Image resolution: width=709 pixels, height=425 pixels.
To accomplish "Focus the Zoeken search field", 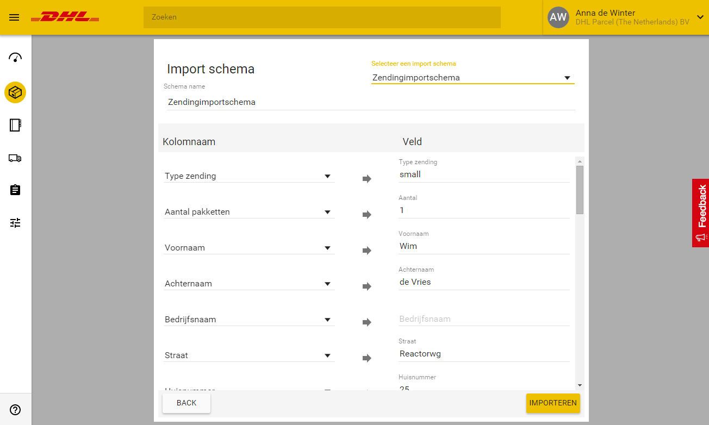I will 322,17.
